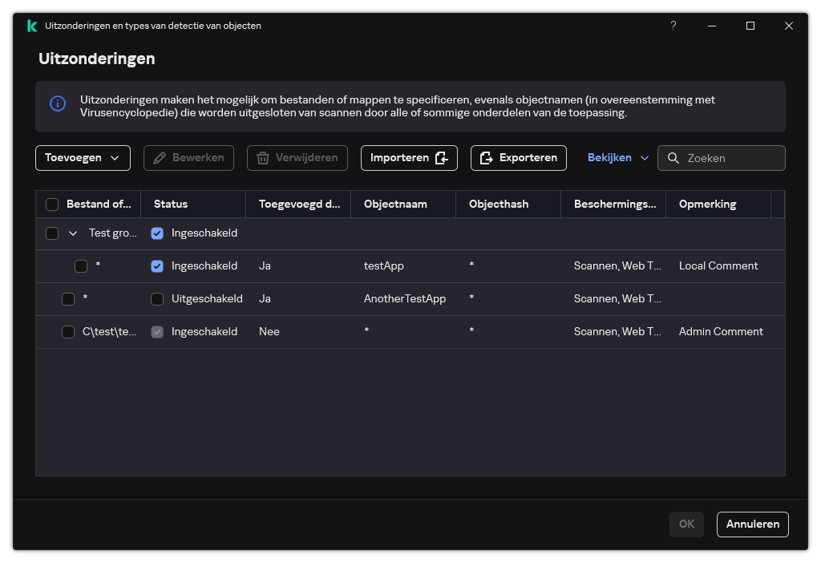The height and width of the screenshot is (563, 821).
Task: Click the Exporteren button
Action: click(x=518, y=158)
